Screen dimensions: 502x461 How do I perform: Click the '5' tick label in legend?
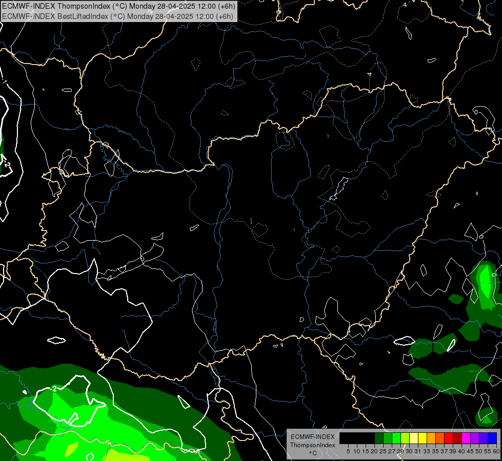tap(348, 451)
